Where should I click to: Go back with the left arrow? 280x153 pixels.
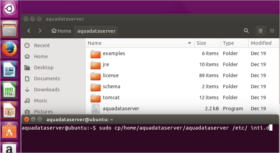coord(29,31)
